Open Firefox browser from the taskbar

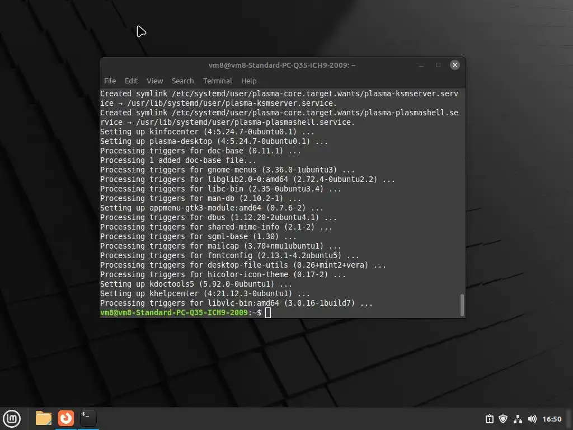click(x=66, y=418)
